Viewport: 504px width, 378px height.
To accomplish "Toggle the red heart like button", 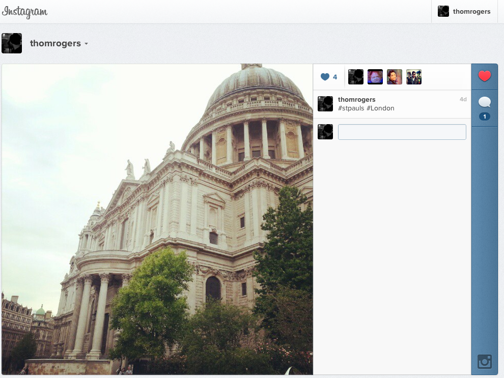I will [484, 76].
